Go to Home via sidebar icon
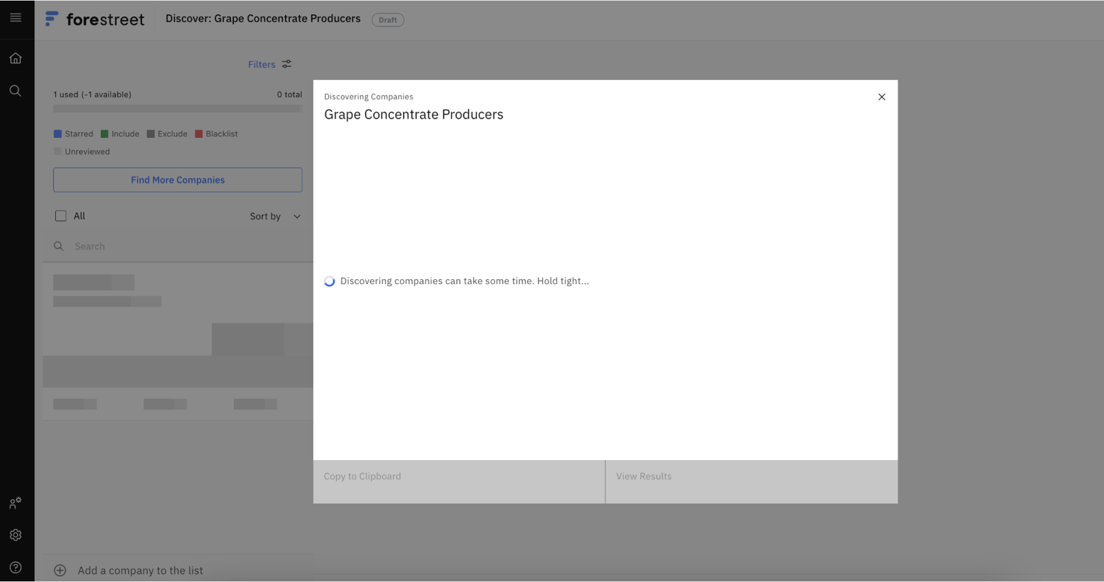Screen dimensions: 1104x582 coord(16,58)
